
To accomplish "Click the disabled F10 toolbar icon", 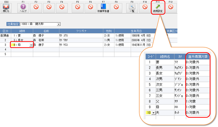I will click(145, 8).
